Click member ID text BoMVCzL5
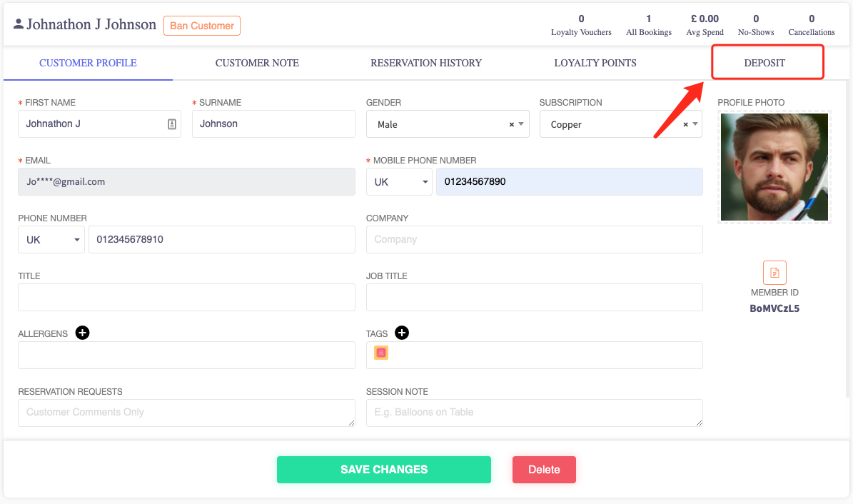853x504 pixels. pyautogui.click(x=774, y=308)
